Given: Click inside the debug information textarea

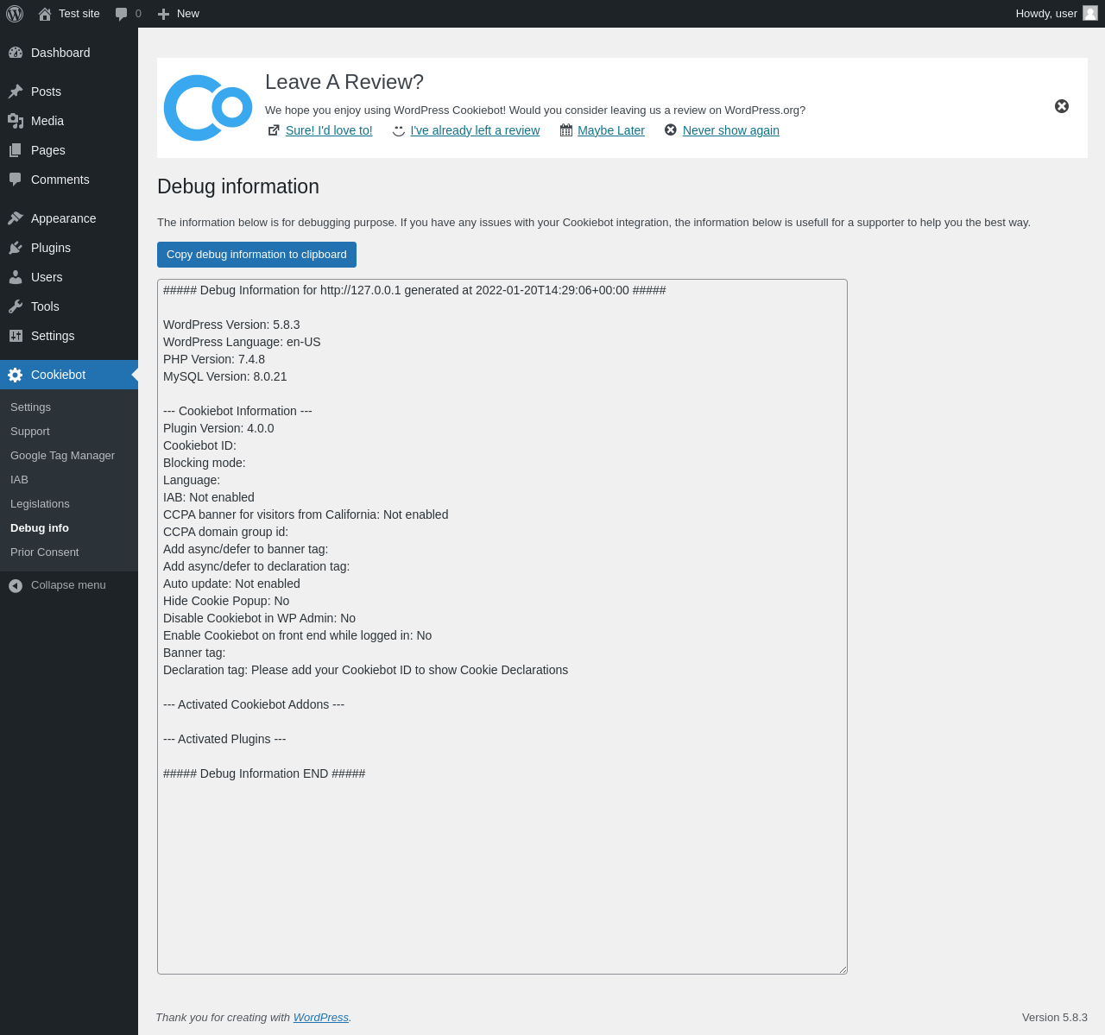Looking at the screenshot, I should [502, 627].
